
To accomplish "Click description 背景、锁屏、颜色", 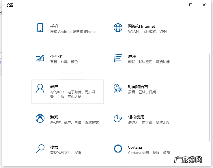I will tap(64, 62).
